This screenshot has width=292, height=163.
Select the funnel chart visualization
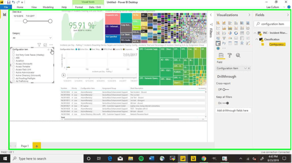coord(224,38)
